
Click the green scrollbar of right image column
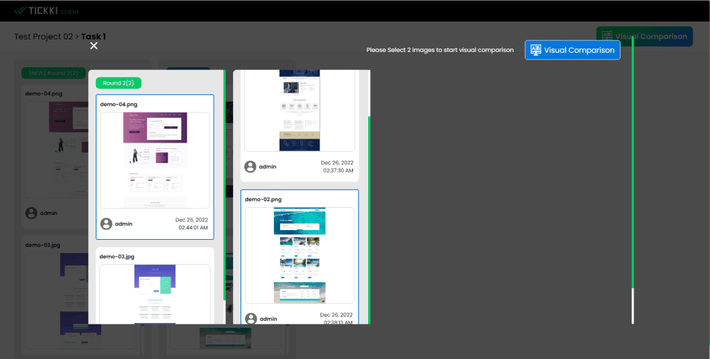point(370,220)
